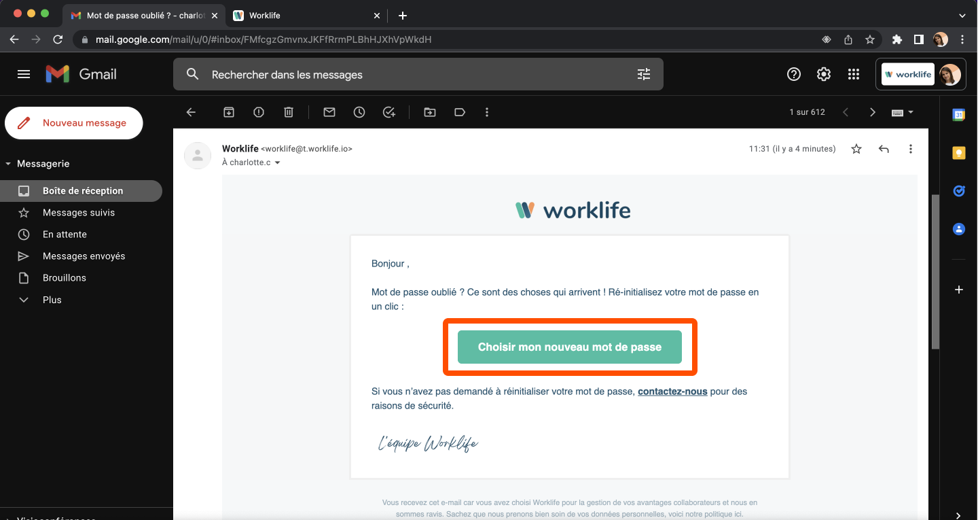Mark the email as unread
This screenshot has width=978, height=520.
coord(329,112)
